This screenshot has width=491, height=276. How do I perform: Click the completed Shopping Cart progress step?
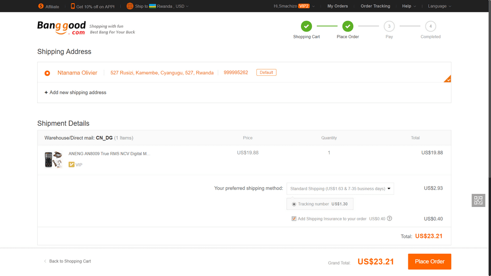pos(306,27)
